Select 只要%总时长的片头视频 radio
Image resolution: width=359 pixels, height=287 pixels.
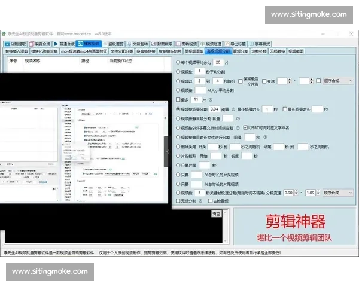178,175
